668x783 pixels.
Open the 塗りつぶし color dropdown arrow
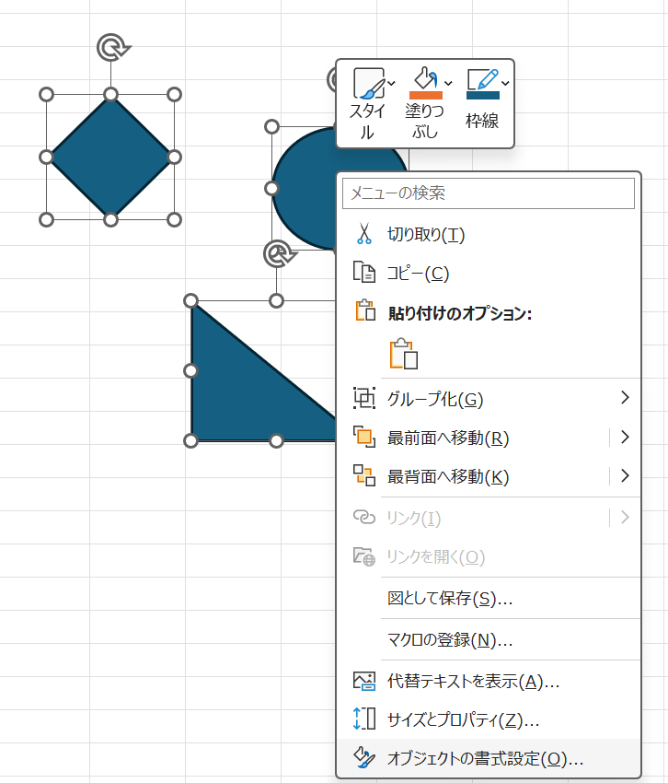click(448, 84)
